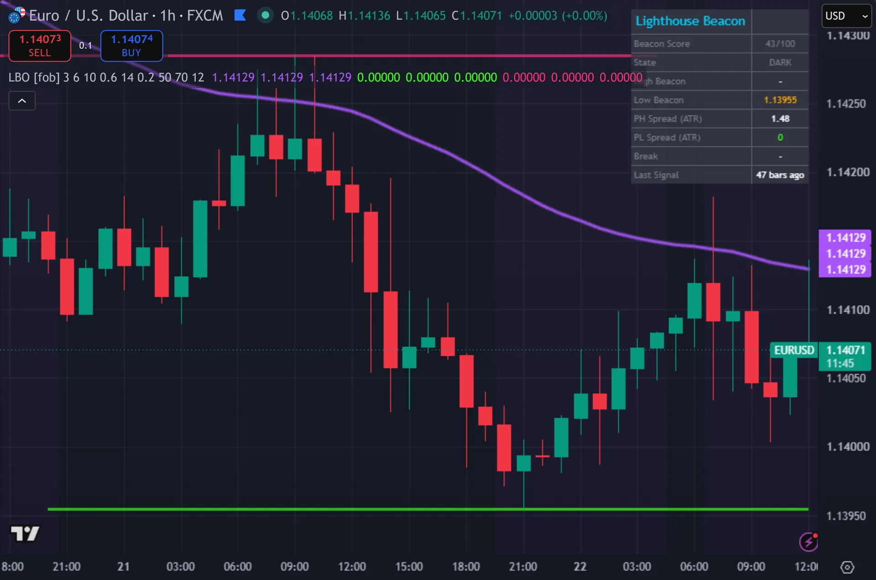Click the +0.00003 (+0.00%) change value
Viewport: 876px width, 580px height.
coord(558,16)
